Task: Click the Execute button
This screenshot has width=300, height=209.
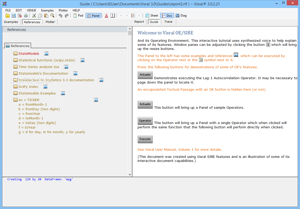Action: pos(145,139)
